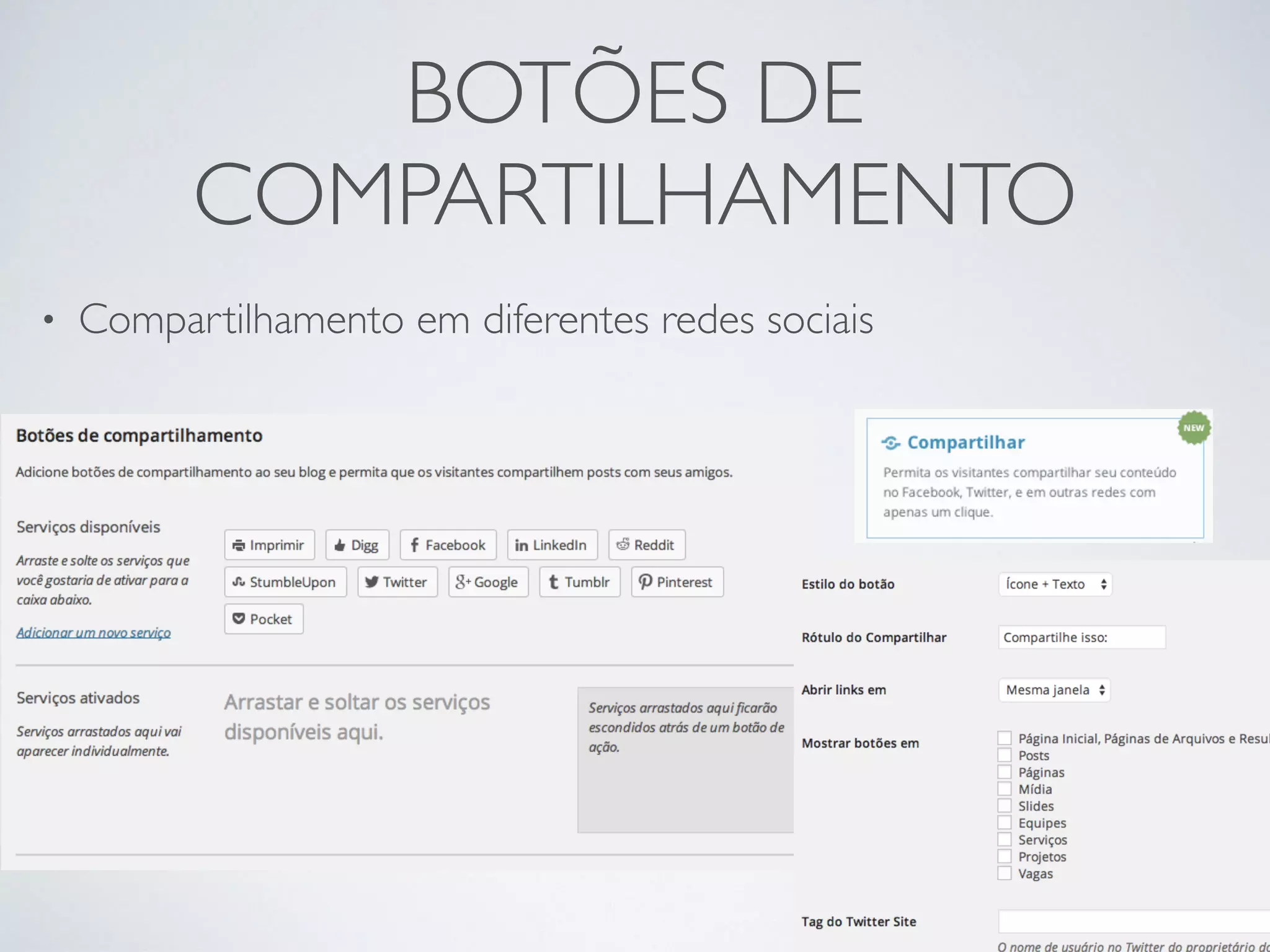This screenshot has height=952, width=1270.
Task: Open Estilo do botão dropdown Ícone + Texto
Action: [1055, 584]
